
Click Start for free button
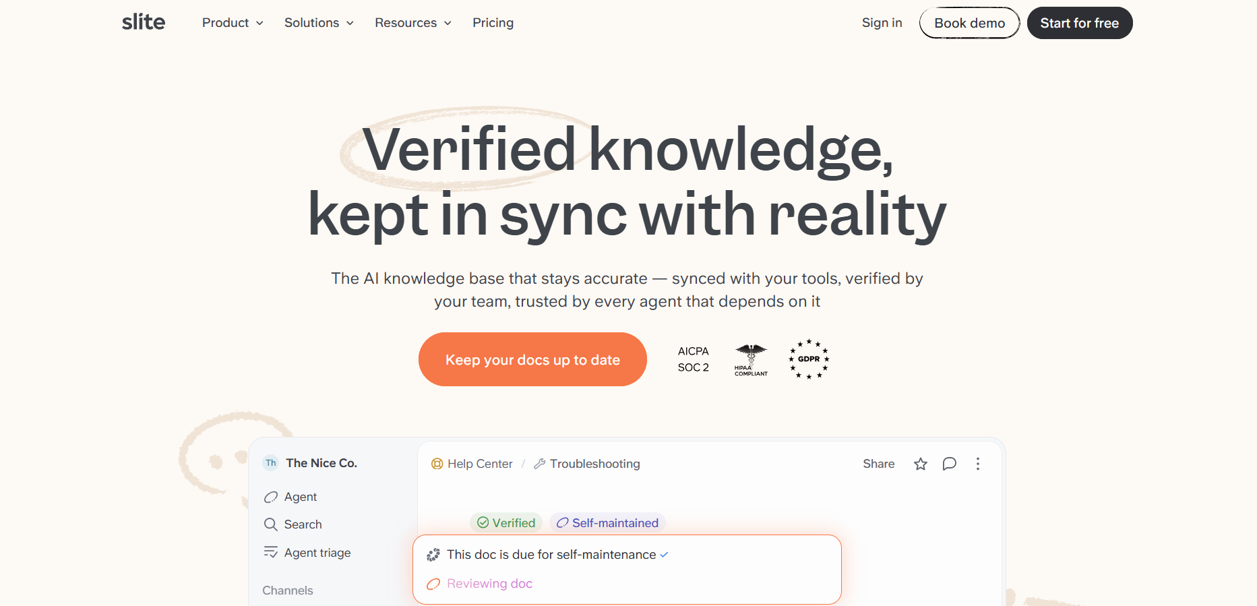[1080, 23]
